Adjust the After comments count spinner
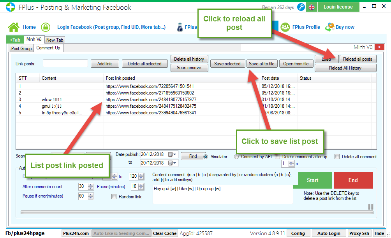Image resolution: width=391 pixels, height=238 pixels. click(91, 186)
